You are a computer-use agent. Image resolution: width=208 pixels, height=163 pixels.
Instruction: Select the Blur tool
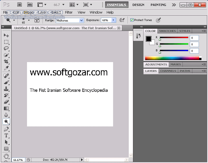[6, 115]
